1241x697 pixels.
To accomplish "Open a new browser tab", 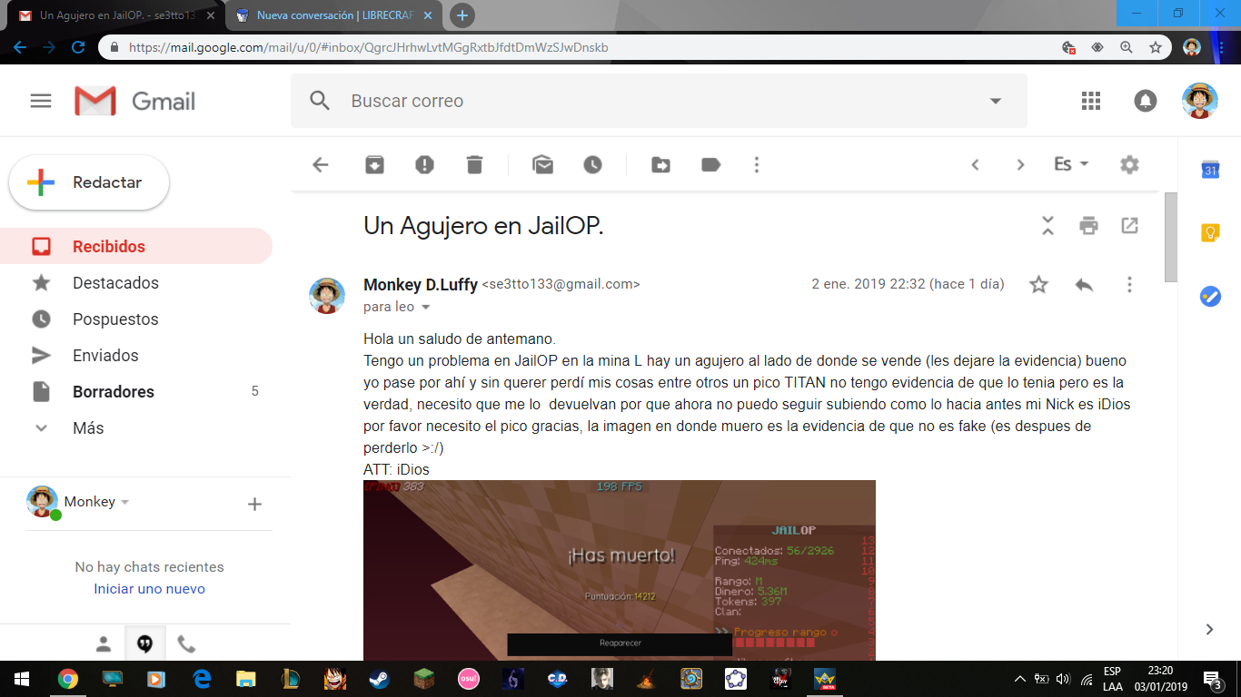I will point(462,15).
